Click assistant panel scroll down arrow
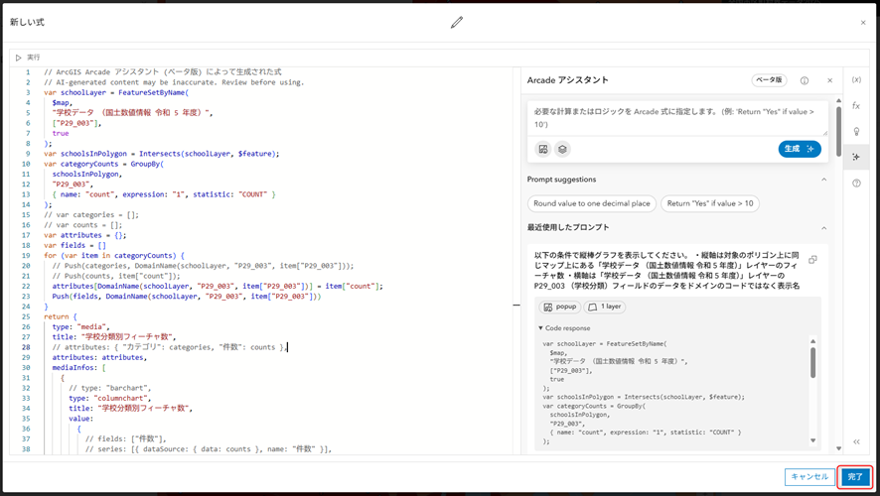The height and width of the screenshot is (496, 880). point(838,448)
